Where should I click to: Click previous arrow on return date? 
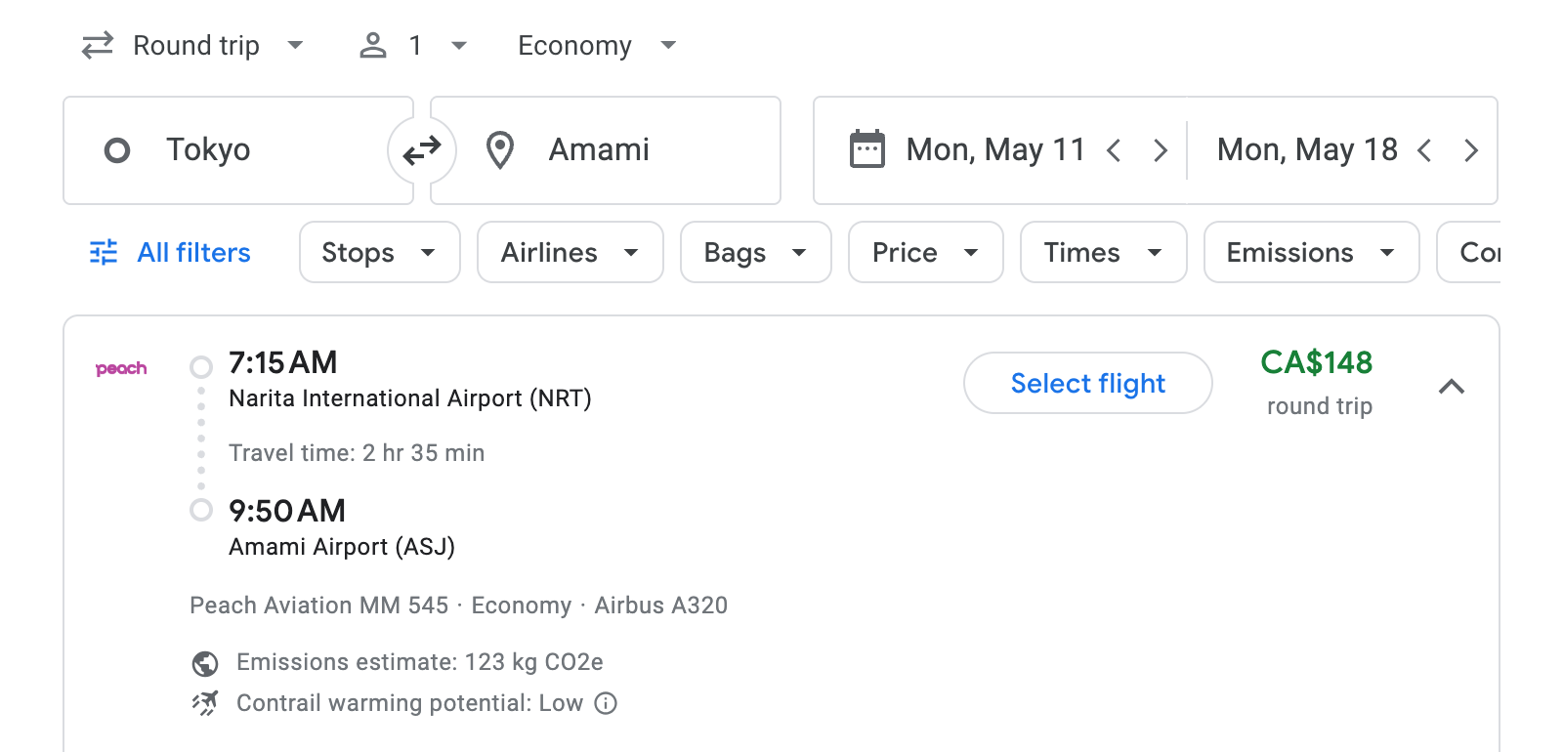[1426, 149]
